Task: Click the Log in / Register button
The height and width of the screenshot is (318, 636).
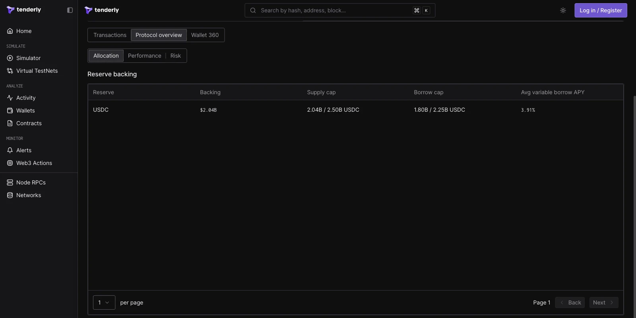Action: click(x=601, y=10)
